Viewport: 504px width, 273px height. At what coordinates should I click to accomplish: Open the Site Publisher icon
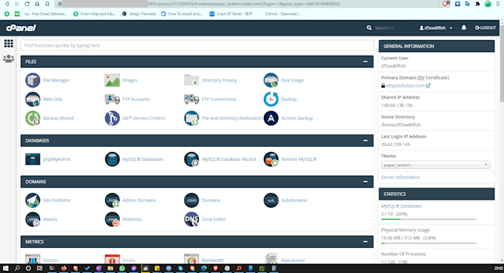point(33,200)
